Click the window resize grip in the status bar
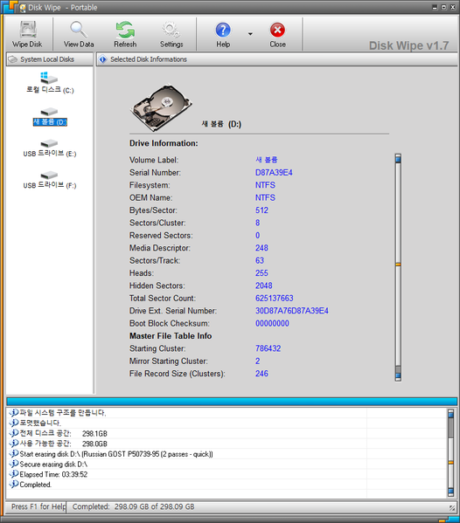Viewport: 460px width, 523px height. (452, 507)
